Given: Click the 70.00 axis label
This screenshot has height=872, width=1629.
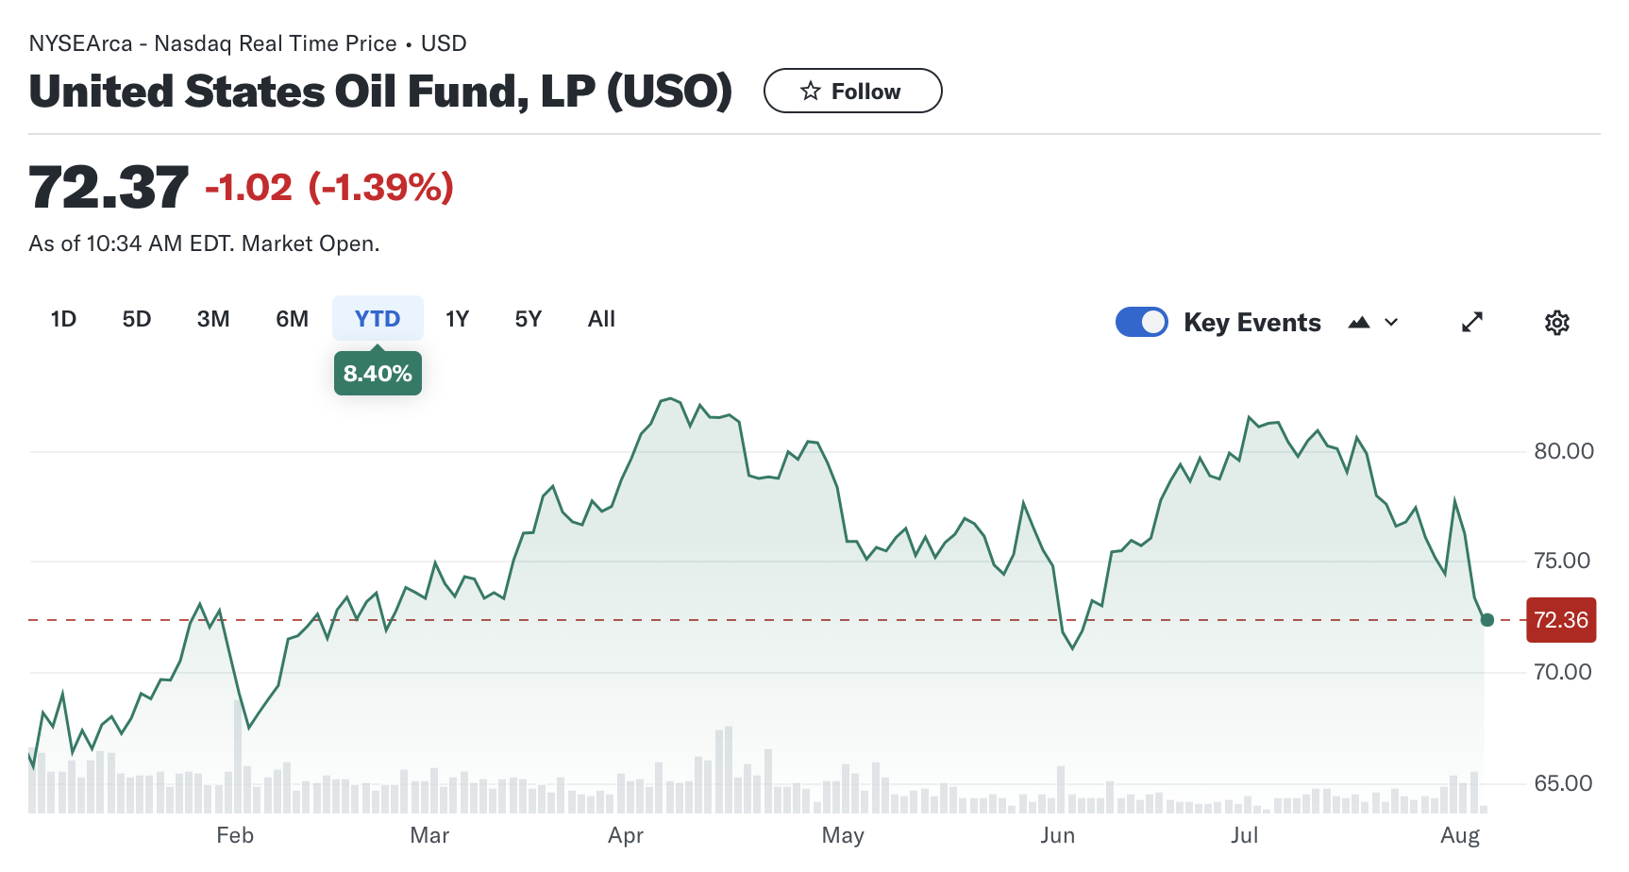Looking at the screenshot, I should tap(1563, 672).
